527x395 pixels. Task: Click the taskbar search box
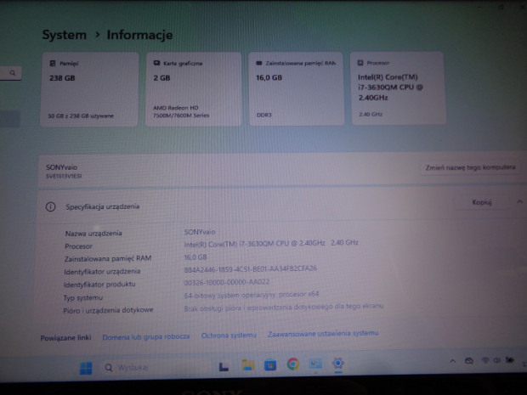coord(156,368)
